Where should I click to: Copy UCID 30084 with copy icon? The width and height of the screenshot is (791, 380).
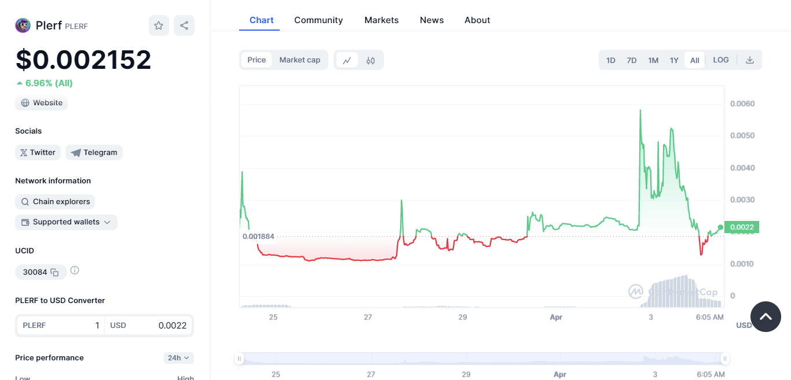54,272
